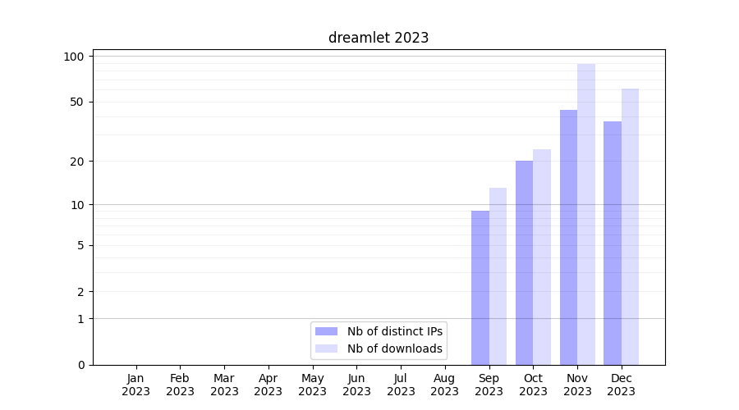
Task: Click the Sep 2023 distinct IPs bar
Action: point(480,288)
